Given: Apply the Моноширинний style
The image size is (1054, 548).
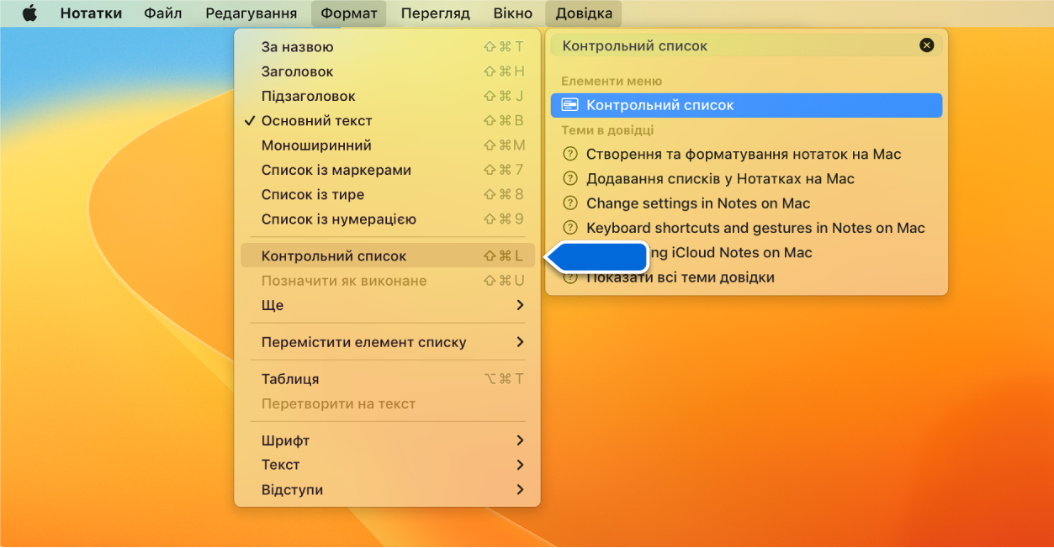Looking at the screenshot, I should point(387,145).
